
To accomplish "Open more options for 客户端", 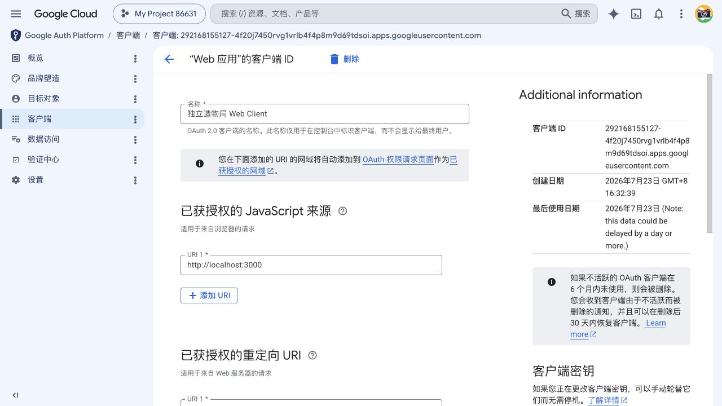I will pyautogui.click(x=135, y=120).
